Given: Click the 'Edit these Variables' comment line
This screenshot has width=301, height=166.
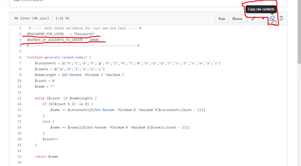Looking at the screenshot, I should pos(85,28).
